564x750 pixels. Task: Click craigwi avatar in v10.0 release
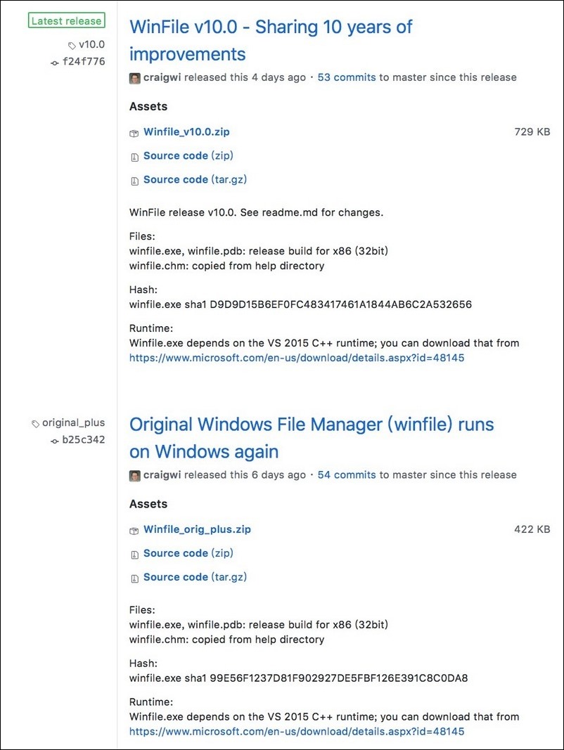[135, 78]
